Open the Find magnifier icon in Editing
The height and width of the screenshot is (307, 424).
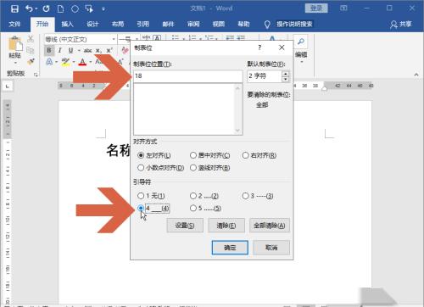point(301,42)
